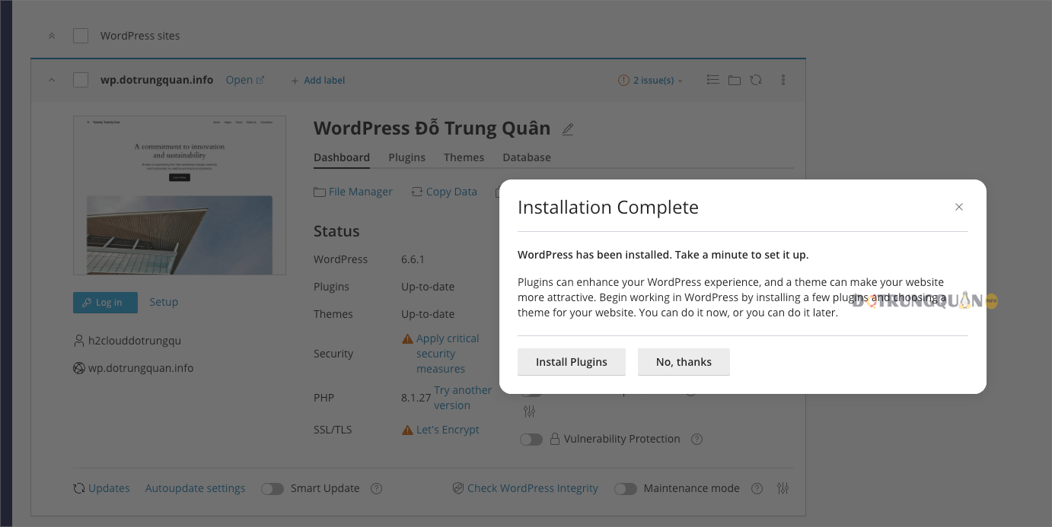Open Autoupdate settings

tap(196, 488)
